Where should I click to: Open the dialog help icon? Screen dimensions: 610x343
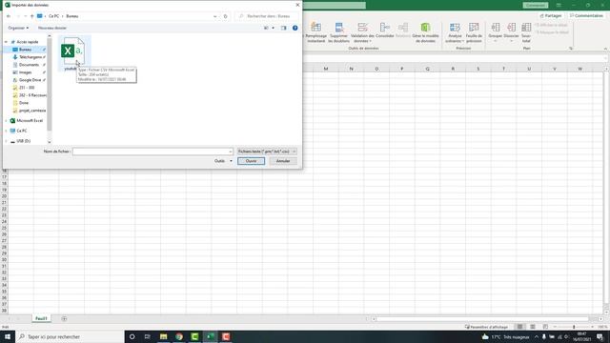pos(295,28)
